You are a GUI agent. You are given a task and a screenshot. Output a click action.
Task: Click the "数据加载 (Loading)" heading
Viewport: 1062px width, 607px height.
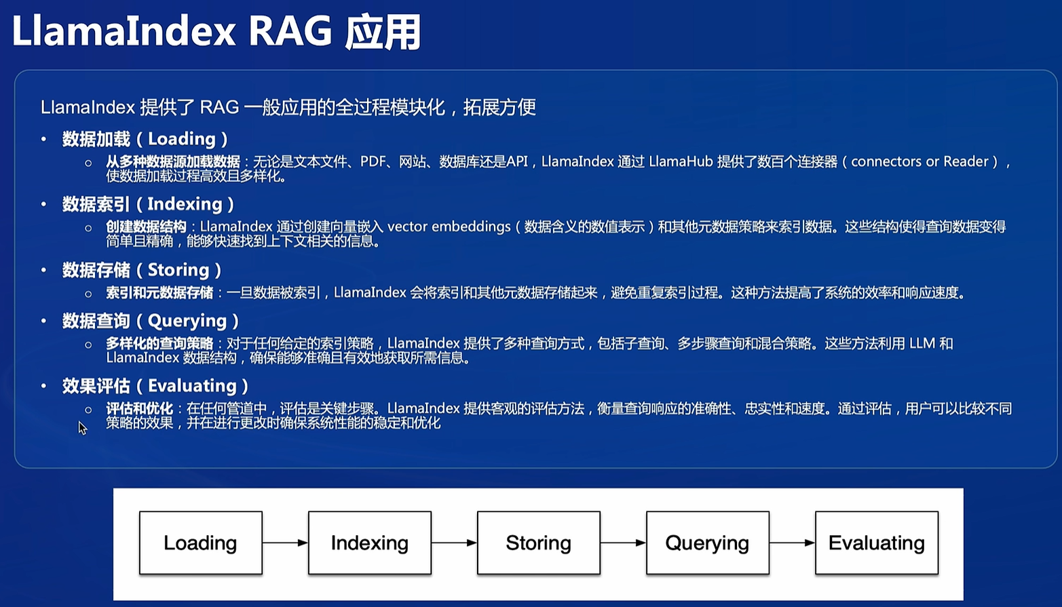145,139
